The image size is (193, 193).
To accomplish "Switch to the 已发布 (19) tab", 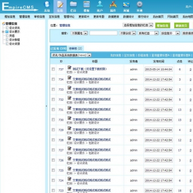I will coord(58,49).
